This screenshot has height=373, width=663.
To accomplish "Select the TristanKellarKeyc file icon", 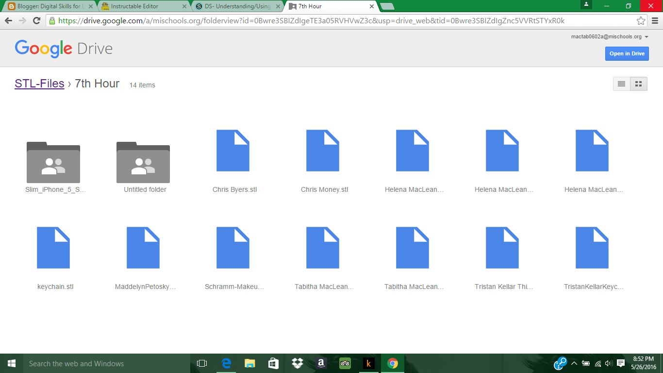I will (592, 248).
